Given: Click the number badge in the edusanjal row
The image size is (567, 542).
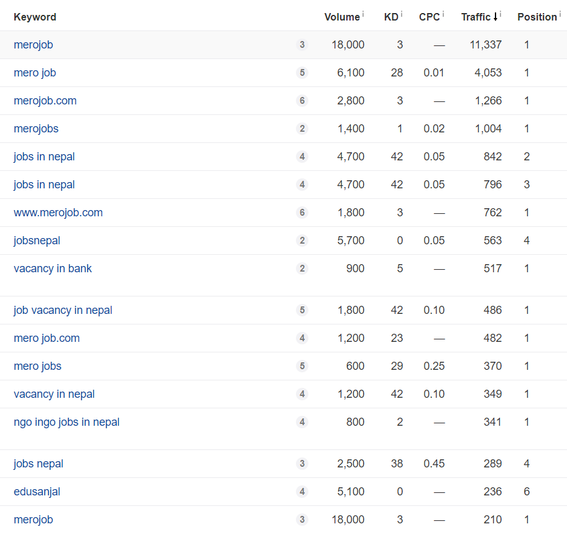Looking at the screenshot, I should tap(302, 492).
